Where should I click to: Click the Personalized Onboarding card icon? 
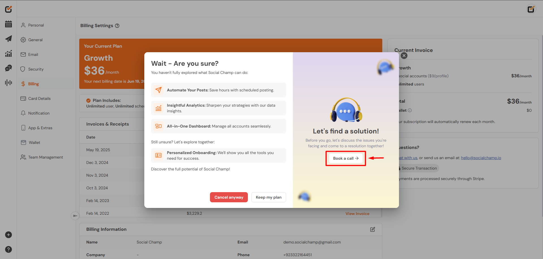pos(158,155)
